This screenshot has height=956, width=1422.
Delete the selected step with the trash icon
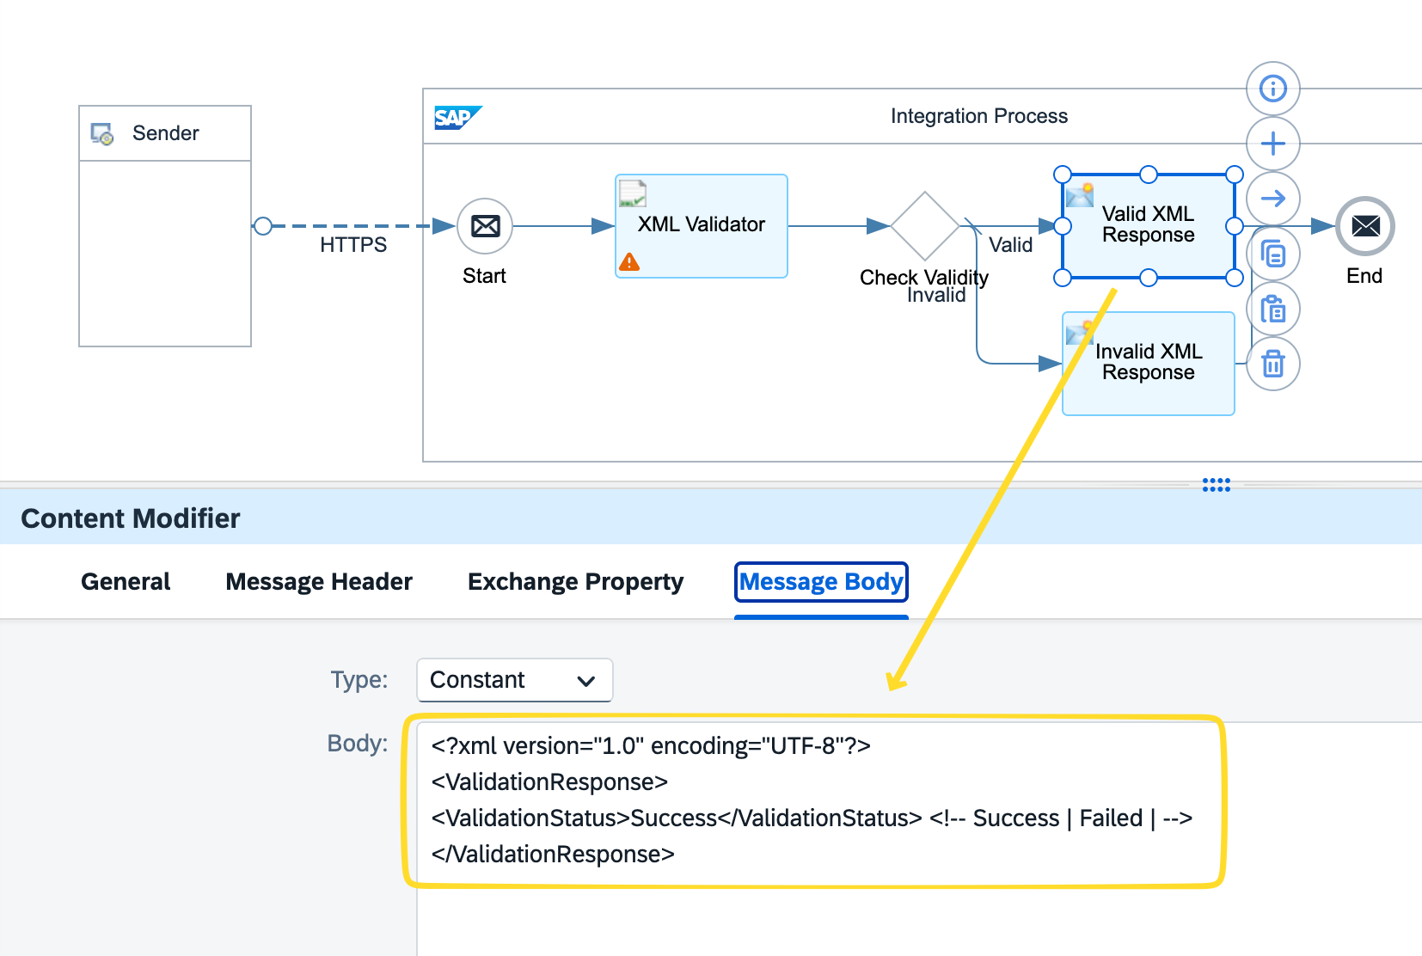click(x=1273, y=363)
